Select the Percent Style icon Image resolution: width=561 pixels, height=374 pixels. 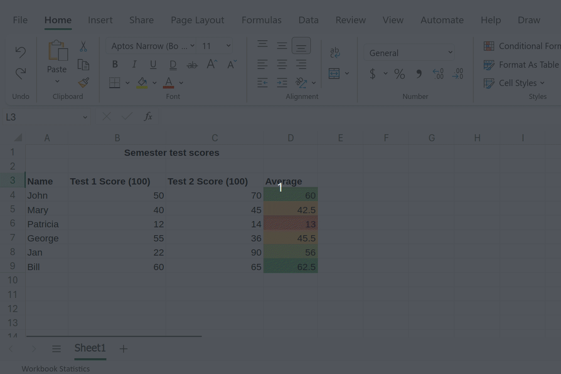400,74
